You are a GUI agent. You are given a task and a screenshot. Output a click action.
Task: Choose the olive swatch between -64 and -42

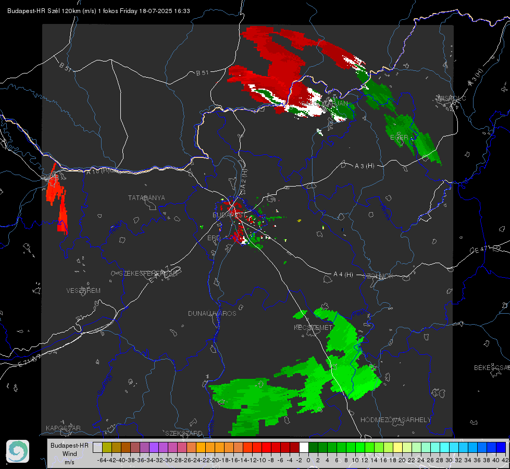pos(107,447)
